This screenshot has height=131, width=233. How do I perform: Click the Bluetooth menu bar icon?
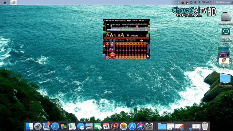pyautogui.click(x=195, y=3)
